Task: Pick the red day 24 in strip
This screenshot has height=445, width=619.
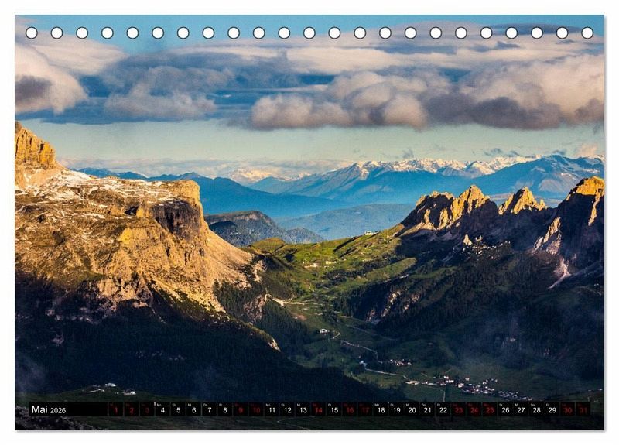Action: coord(474,409)
